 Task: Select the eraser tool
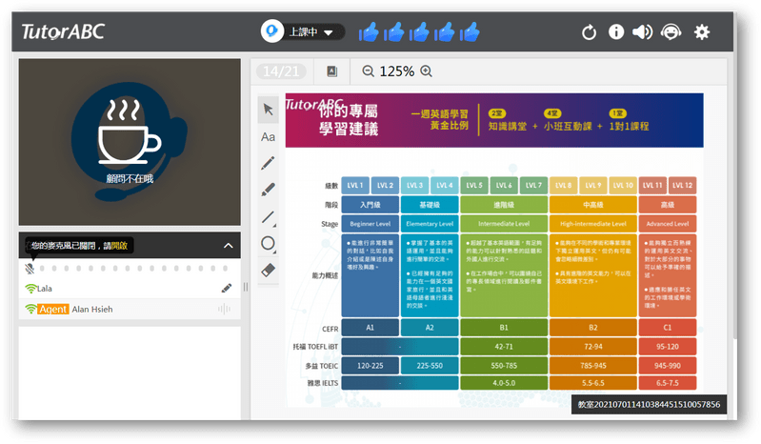click(x=269, y=271)
